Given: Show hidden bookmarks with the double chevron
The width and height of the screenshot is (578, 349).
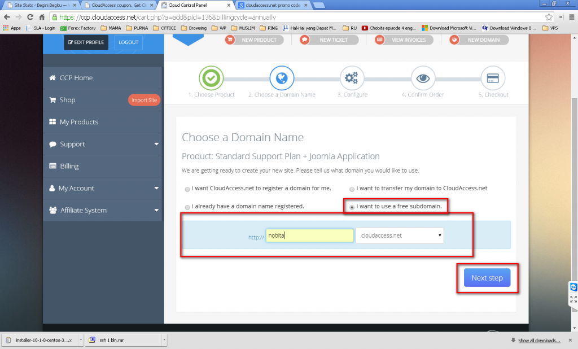Looking at the screenshot, I should (x=561, y=17).
